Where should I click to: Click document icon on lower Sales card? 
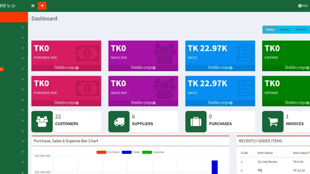(x=245, y=88)
